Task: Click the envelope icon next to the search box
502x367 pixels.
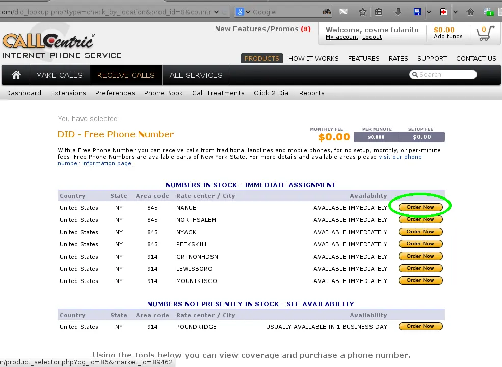Action: (344, 11)
